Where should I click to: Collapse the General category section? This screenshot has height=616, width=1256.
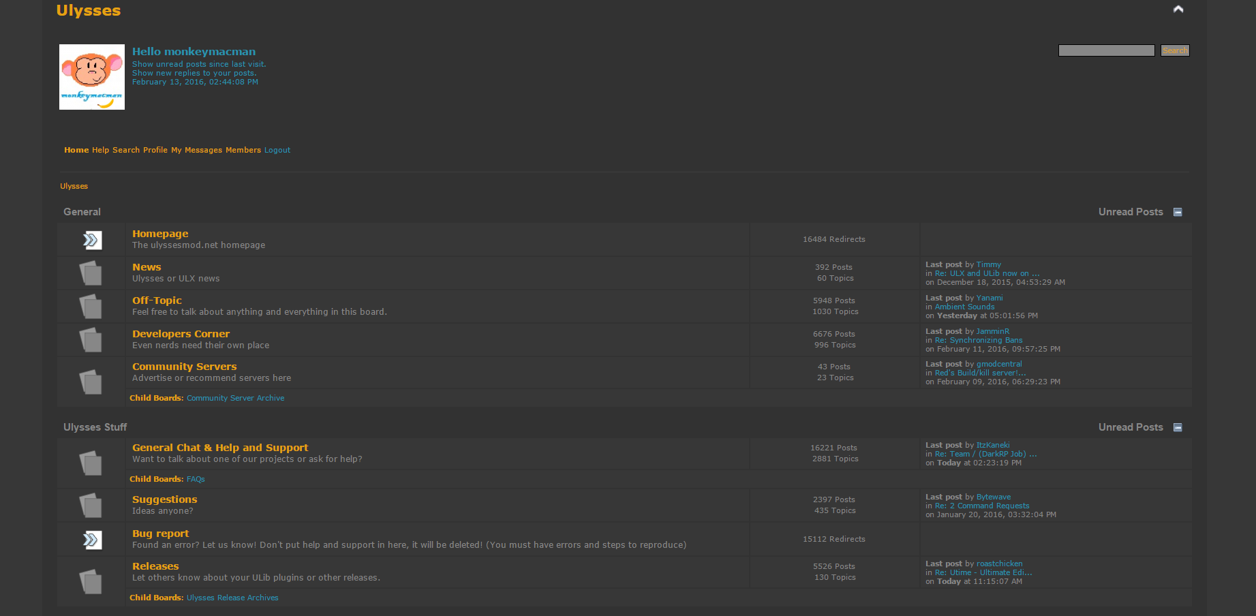[1178, 212]
